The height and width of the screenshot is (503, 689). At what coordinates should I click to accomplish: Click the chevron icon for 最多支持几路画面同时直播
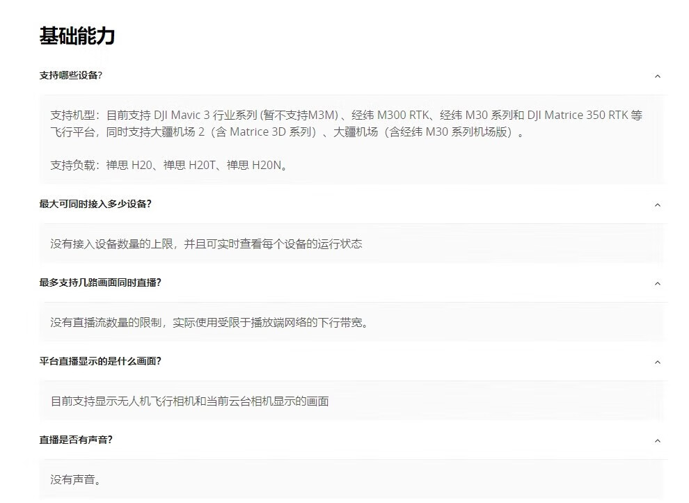click(x=657, y=283)
